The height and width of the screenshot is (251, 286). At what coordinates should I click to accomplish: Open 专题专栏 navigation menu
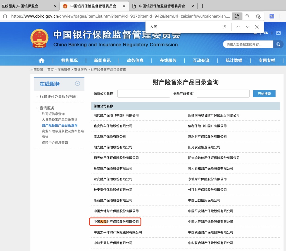point(267,60)
